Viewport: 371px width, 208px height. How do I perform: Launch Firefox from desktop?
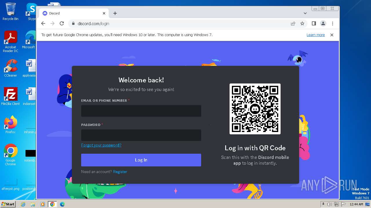[10, 125]
